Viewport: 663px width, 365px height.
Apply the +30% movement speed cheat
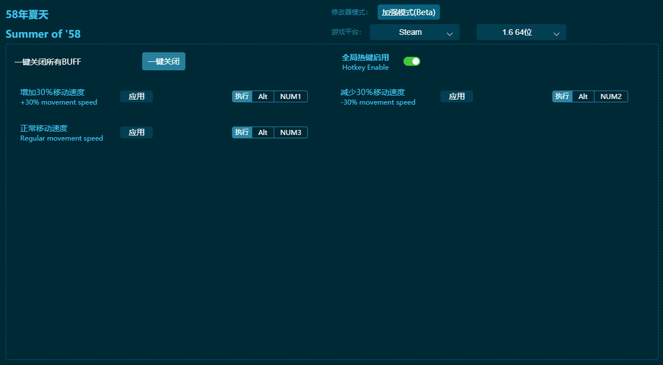[x=137, y=97]
